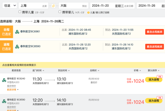Check the 携带儿童 checkbox
The image size is (165, 111).
(x=20, y=12)
